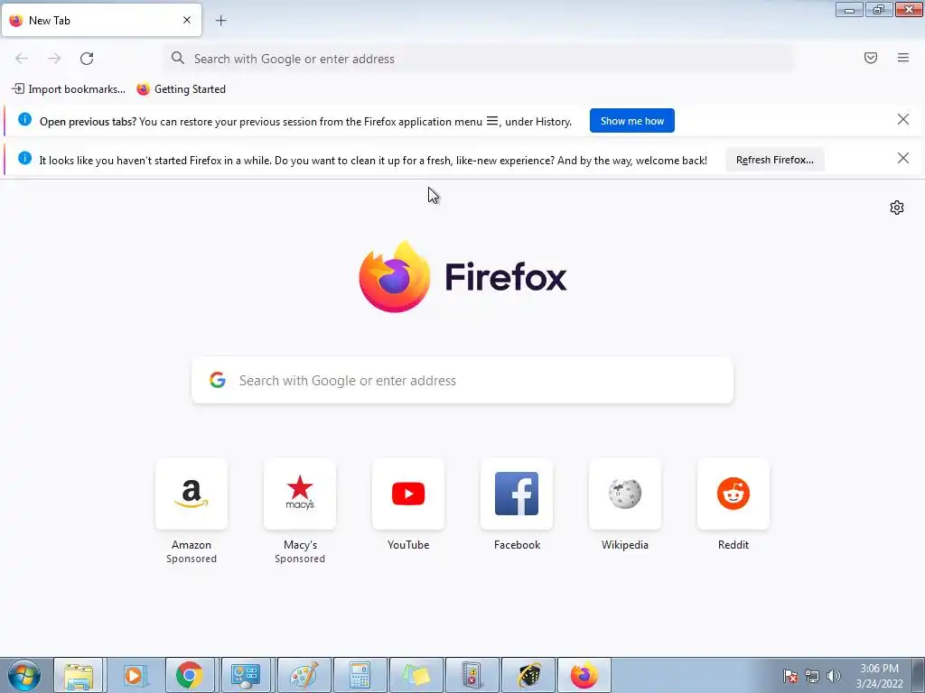925x693 pixels.
Task: Click the Firefox logo
Action: click(462, 276)
